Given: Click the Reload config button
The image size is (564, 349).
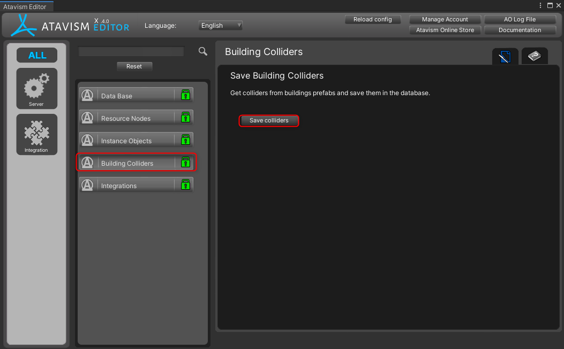Looking at the screenshot, I should pyautogui.click(x=373, y=20).
